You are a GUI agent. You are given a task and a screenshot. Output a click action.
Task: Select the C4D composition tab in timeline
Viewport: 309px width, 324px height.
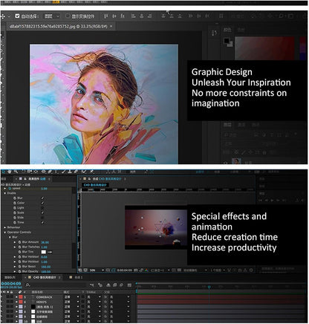pyautogui.click(x=45, y=277)
